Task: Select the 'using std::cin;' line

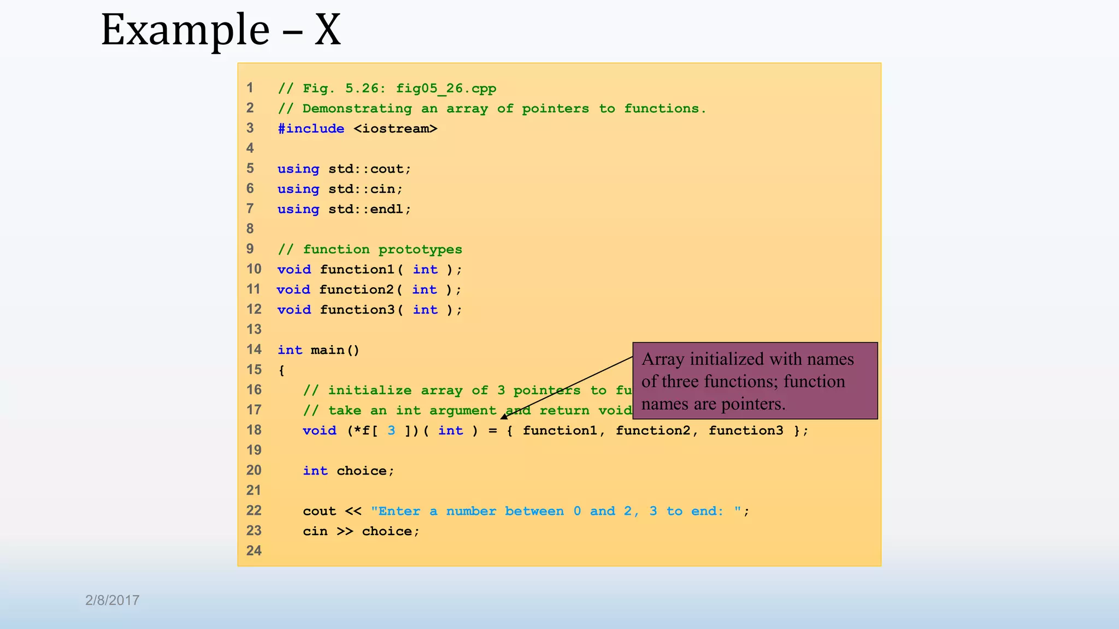Action: (340, 189)
